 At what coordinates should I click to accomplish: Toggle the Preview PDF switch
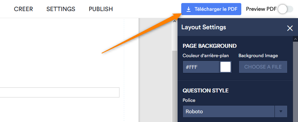coord(286,9)
